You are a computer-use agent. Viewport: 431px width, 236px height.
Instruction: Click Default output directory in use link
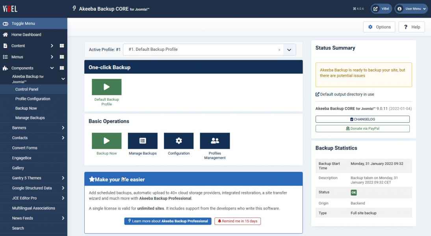(345, 94)
